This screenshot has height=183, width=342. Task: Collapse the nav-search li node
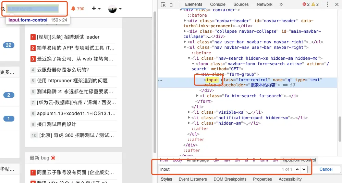(x=189, y=58)
